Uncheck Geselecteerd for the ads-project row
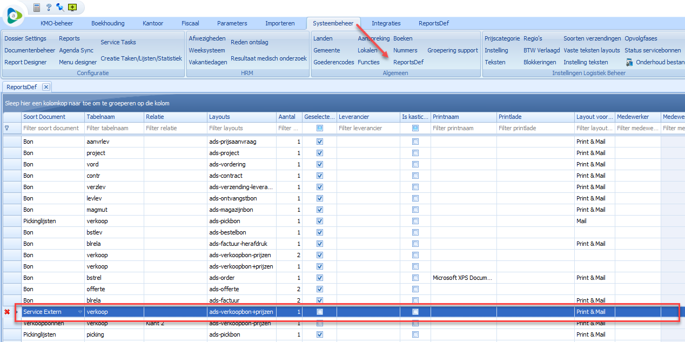The image size is (685, 342). (320, 153)
